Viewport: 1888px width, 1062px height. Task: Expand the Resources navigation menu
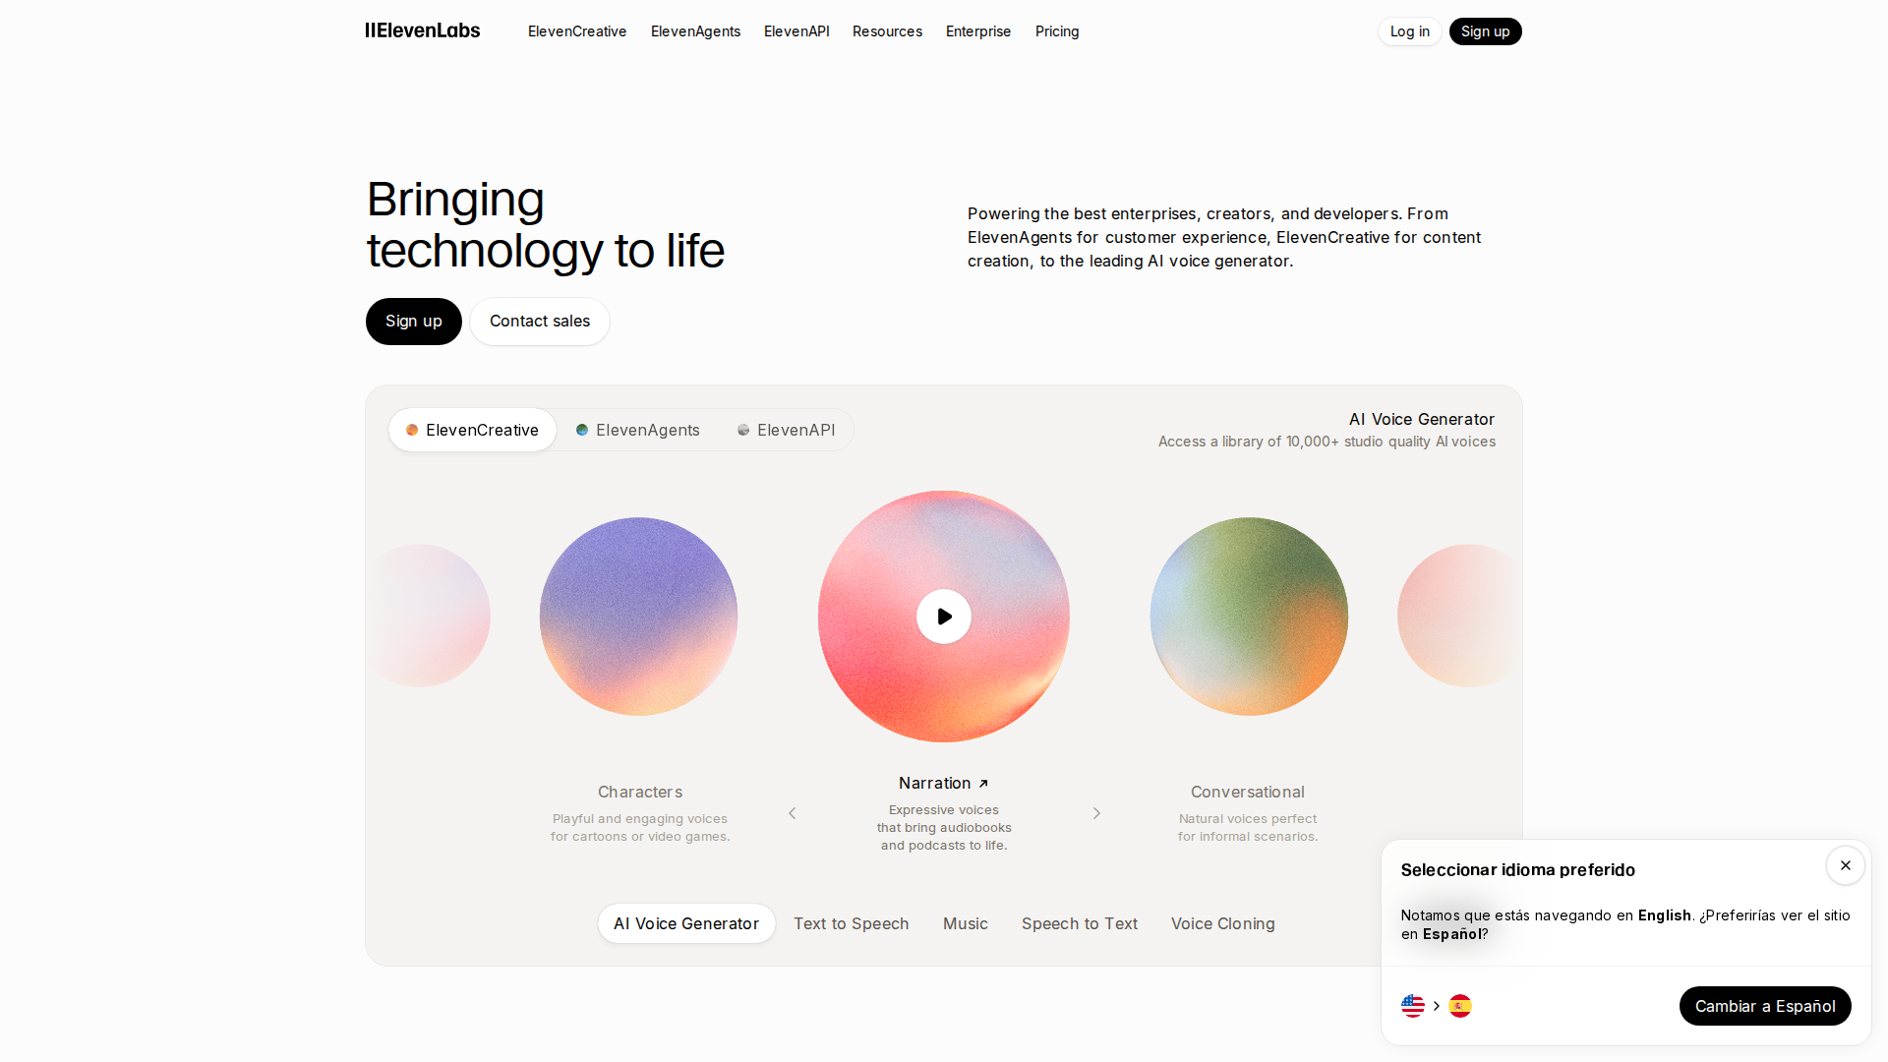point(887,31)
